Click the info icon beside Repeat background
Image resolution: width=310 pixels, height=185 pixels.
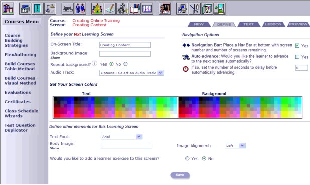(95, 64)
